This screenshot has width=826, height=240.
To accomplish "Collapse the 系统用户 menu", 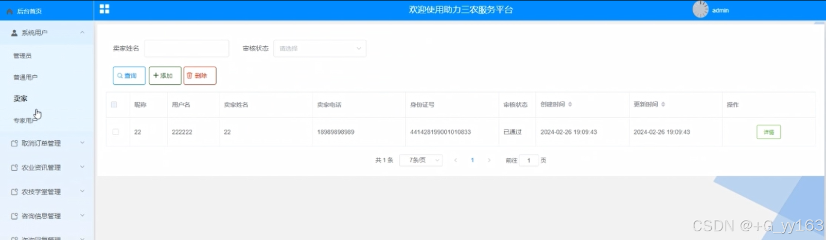I will click(82, 32).
